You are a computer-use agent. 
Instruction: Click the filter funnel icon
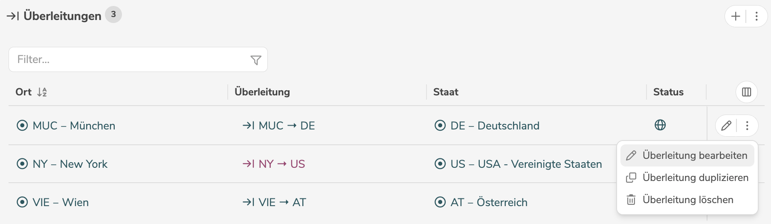coord(256,60)
